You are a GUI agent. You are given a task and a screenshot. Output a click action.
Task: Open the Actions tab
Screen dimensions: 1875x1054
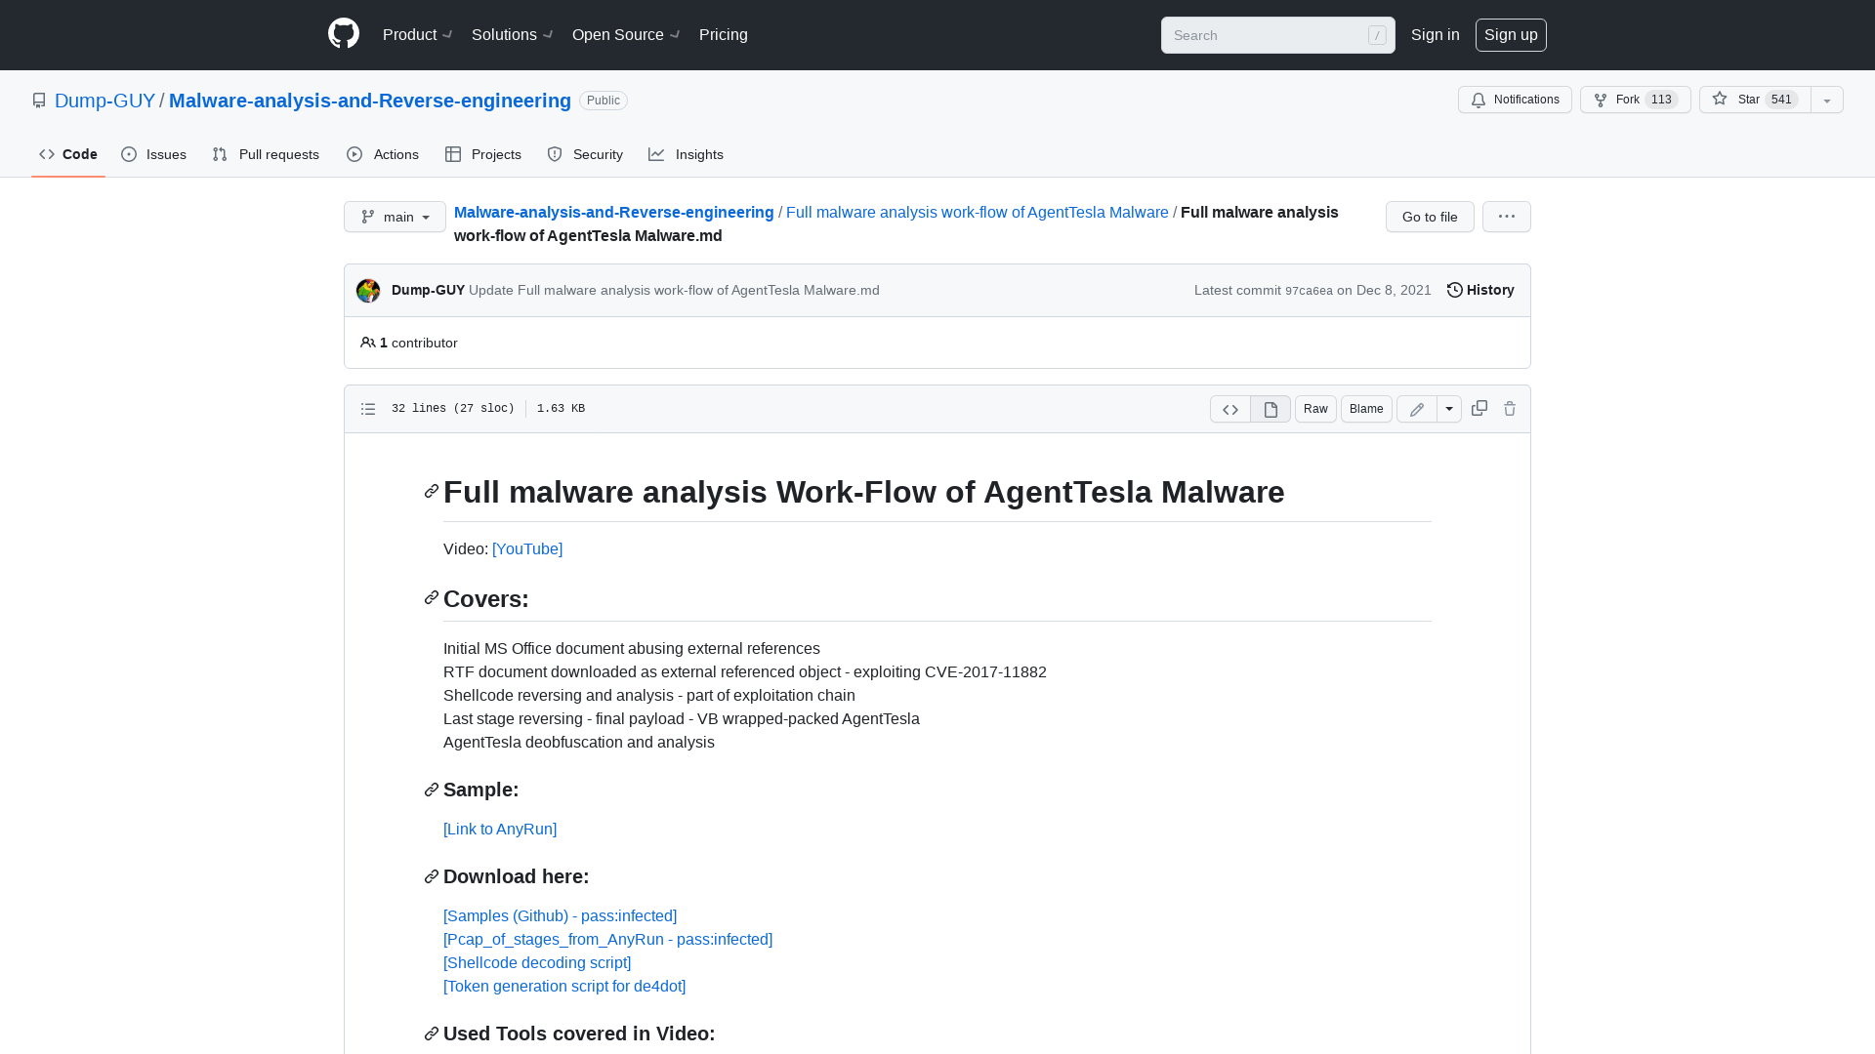383,154
